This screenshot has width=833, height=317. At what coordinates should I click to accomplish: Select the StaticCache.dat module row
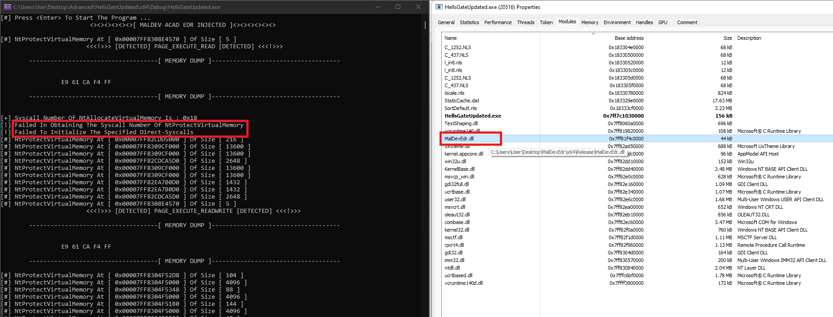point(637,101)
